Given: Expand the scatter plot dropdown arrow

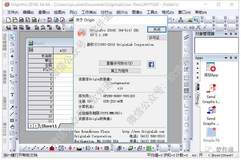Looking at the screenshot, I should [x=38, y=148].
